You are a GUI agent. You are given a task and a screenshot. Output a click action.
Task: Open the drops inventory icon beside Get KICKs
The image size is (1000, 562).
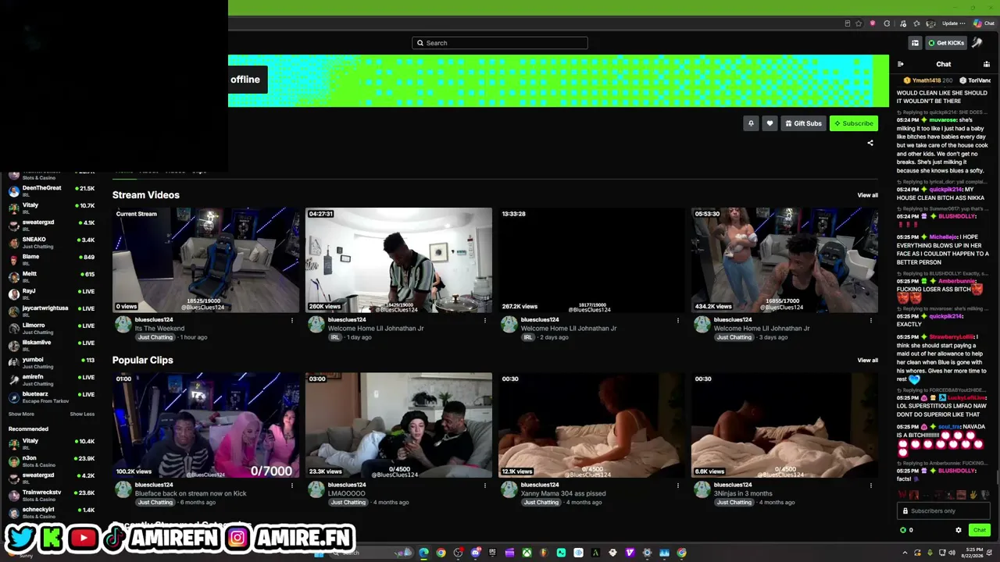coord(915,43)
